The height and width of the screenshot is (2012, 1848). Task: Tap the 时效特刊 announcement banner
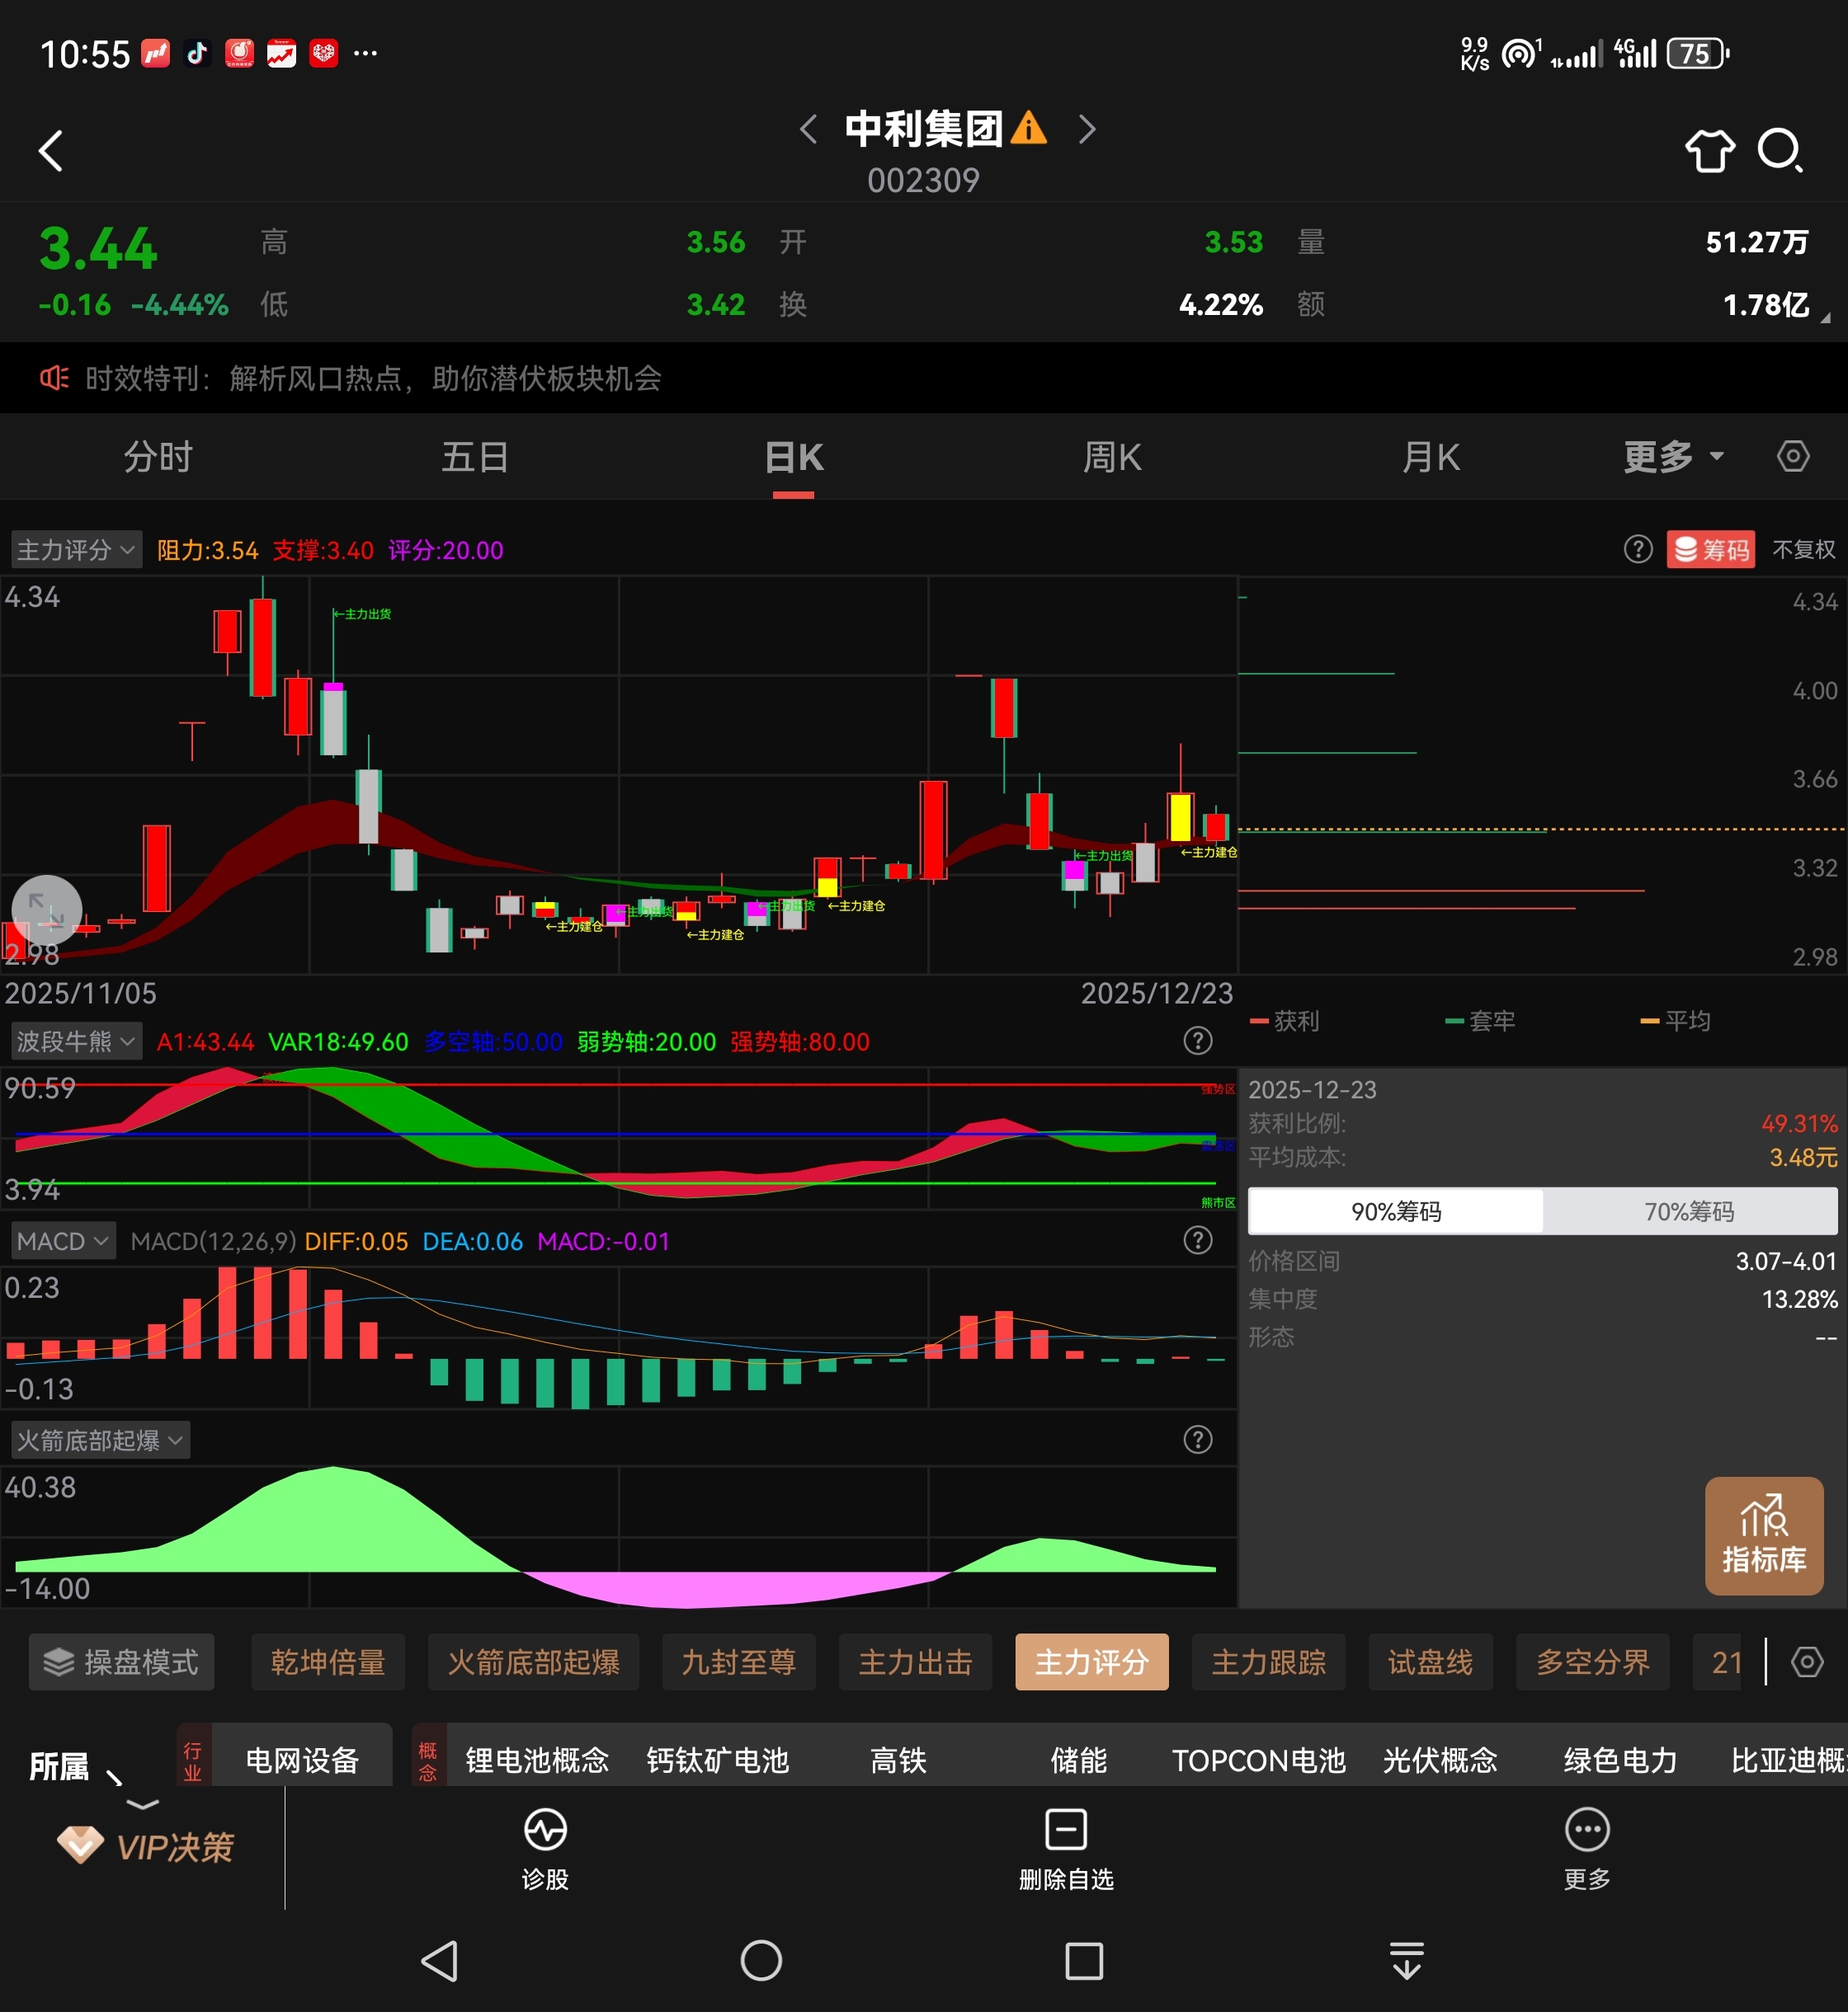372,378
